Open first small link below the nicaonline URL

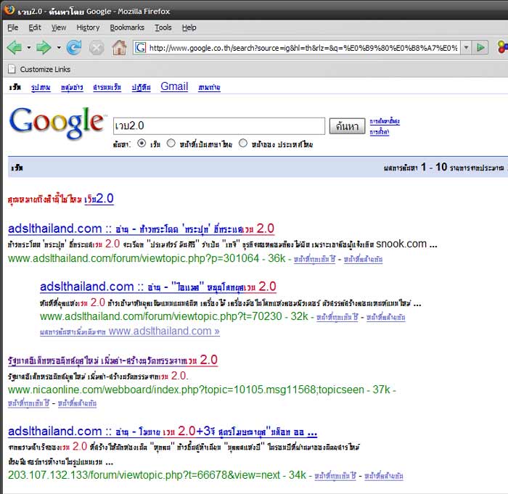28,403
